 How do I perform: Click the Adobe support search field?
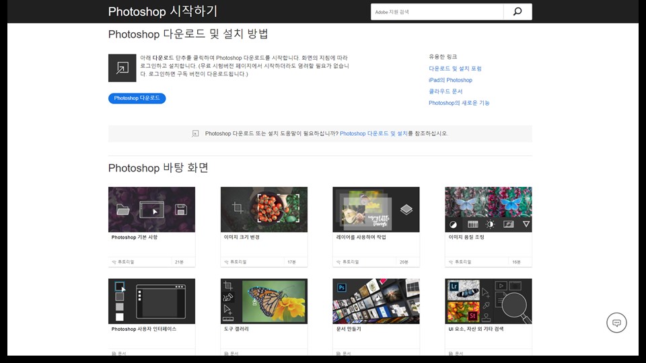437,12
